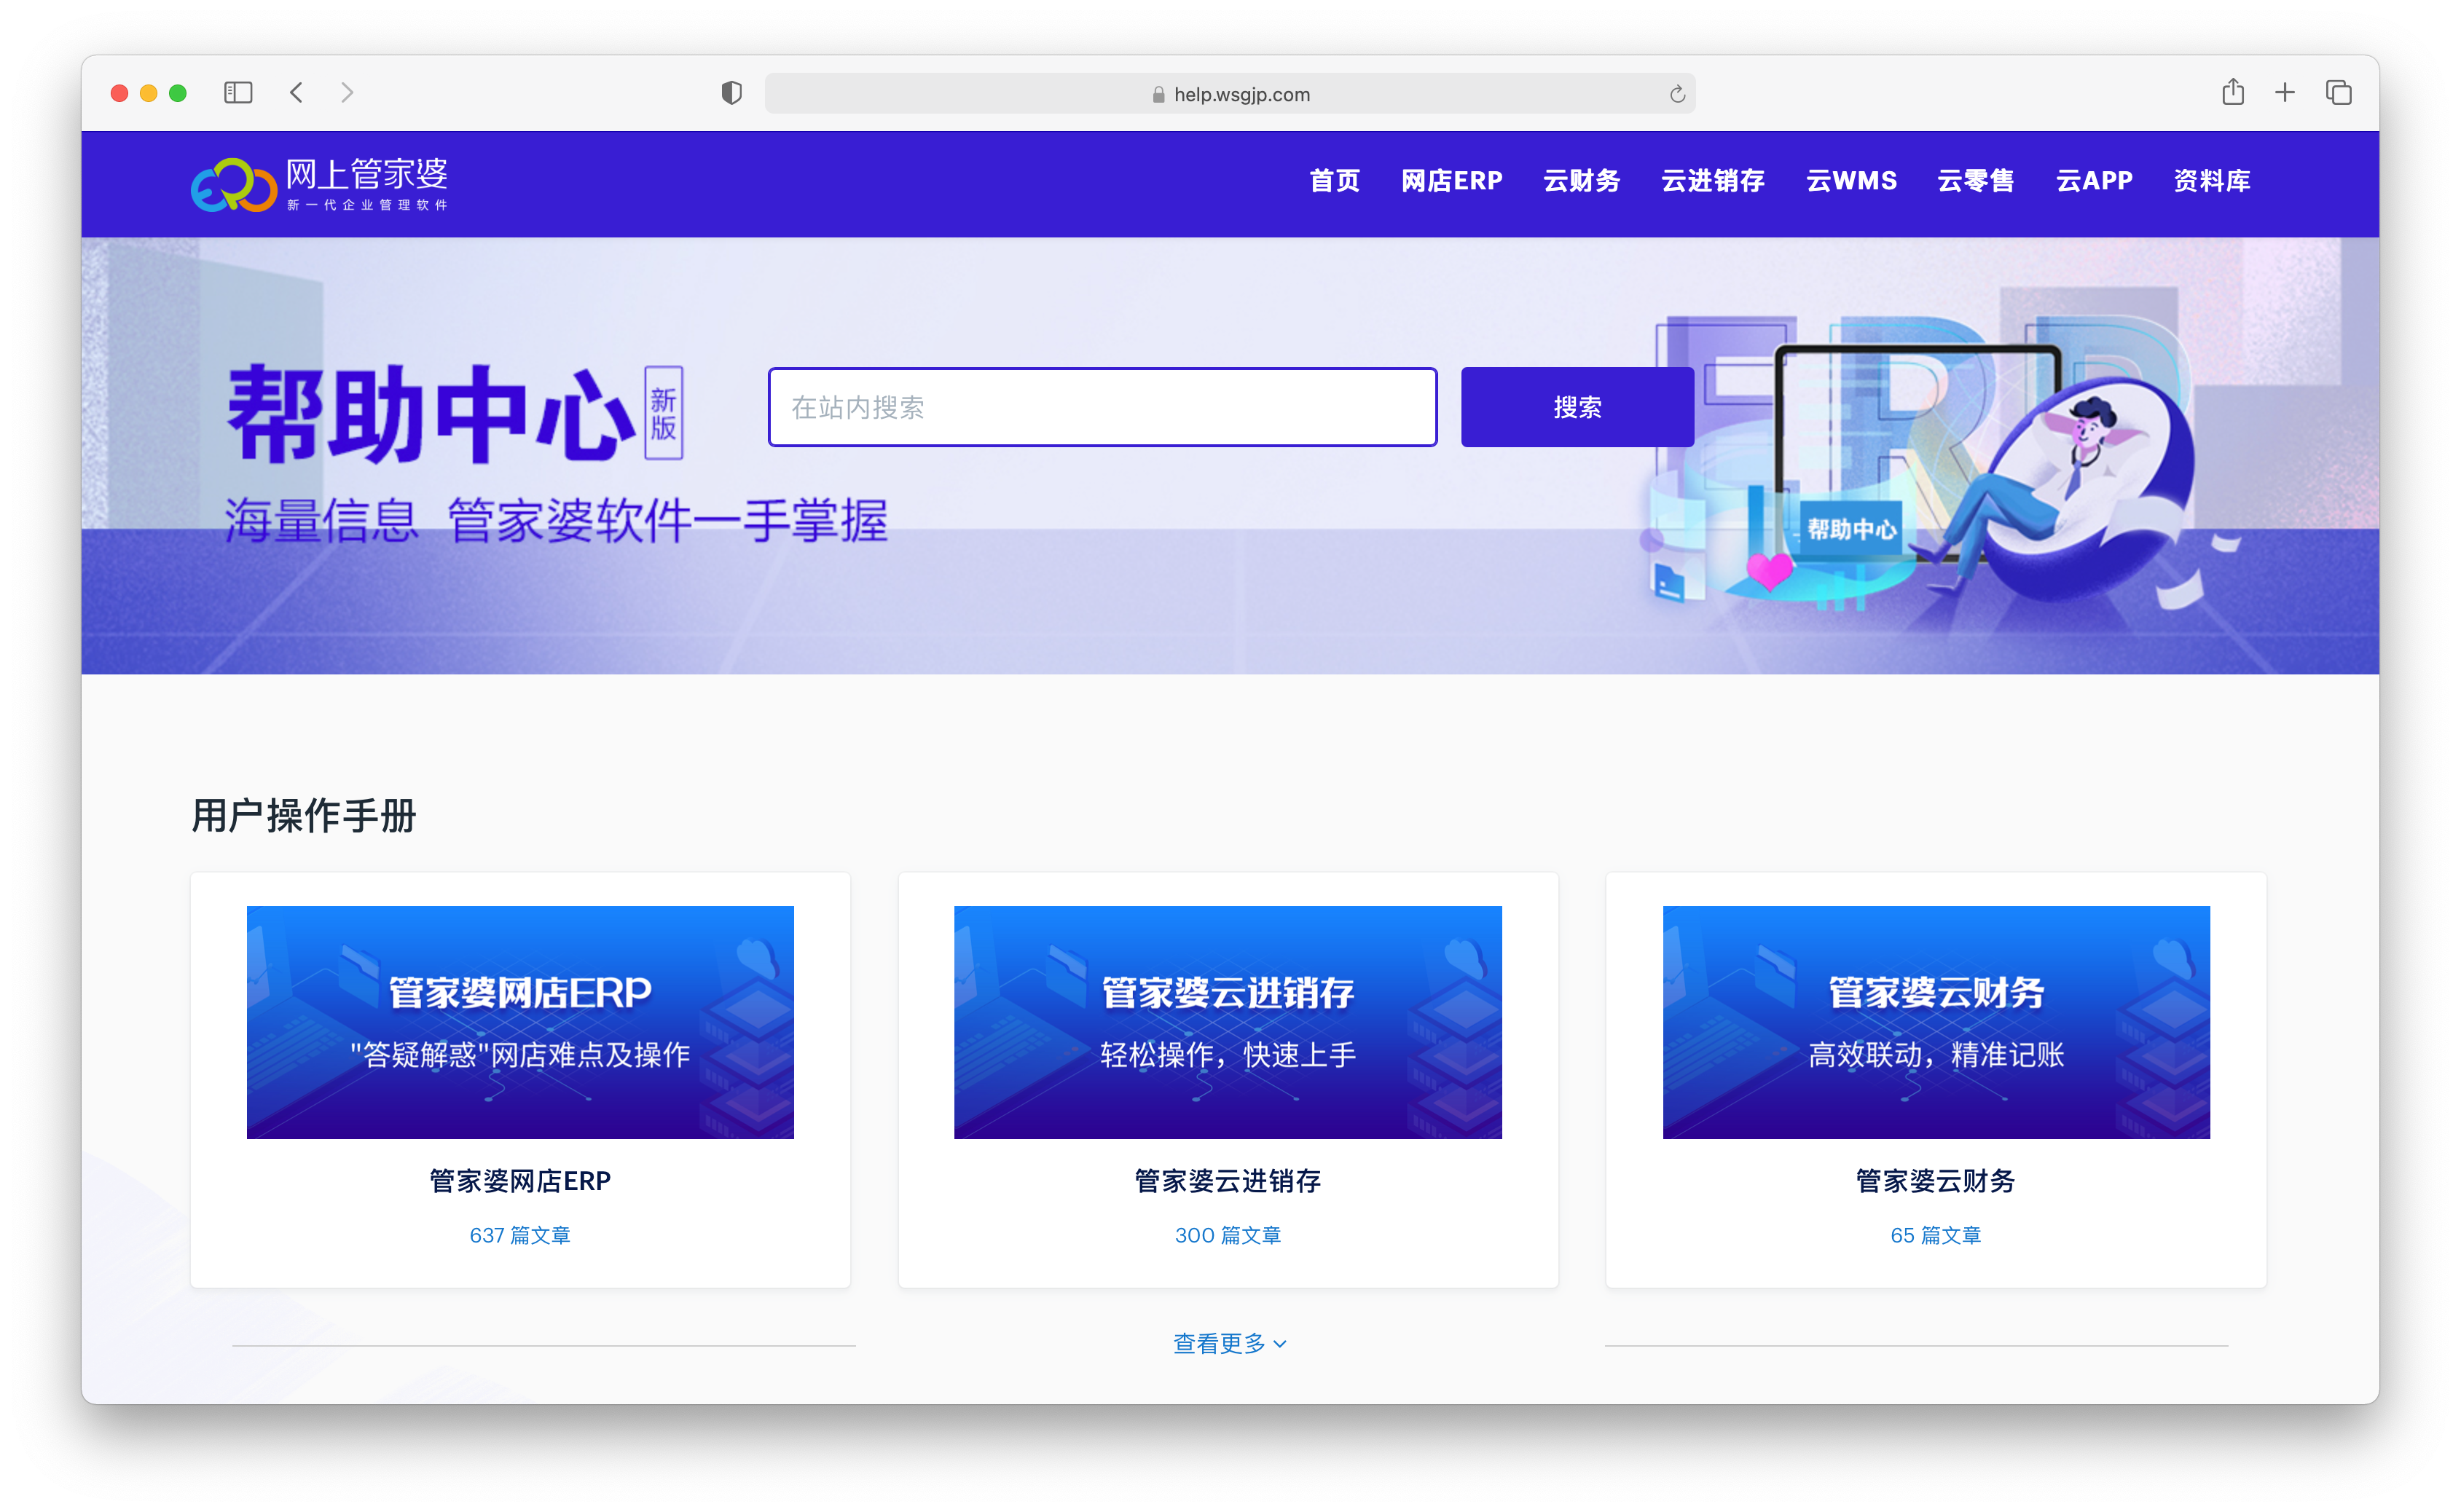Open the 资料库 menu item
2461x1512 pixels.
[x=2211, y=181]
